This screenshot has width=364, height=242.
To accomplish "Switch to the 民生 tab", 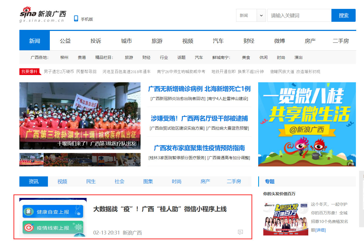I will [x=91, y=181].
